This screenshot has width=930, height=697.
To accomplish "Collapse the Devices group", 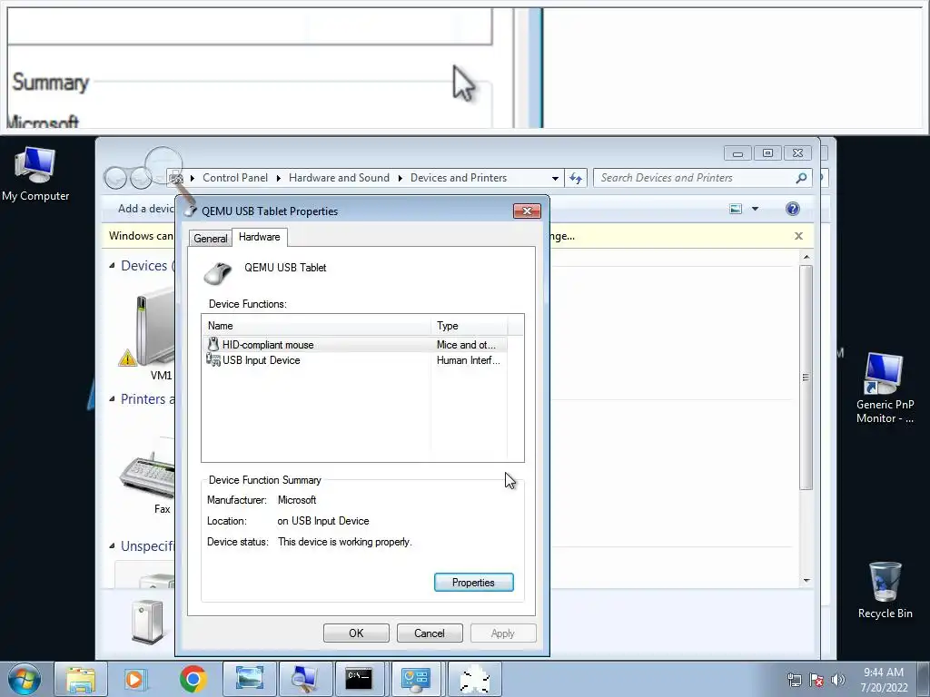I will 112,266.
